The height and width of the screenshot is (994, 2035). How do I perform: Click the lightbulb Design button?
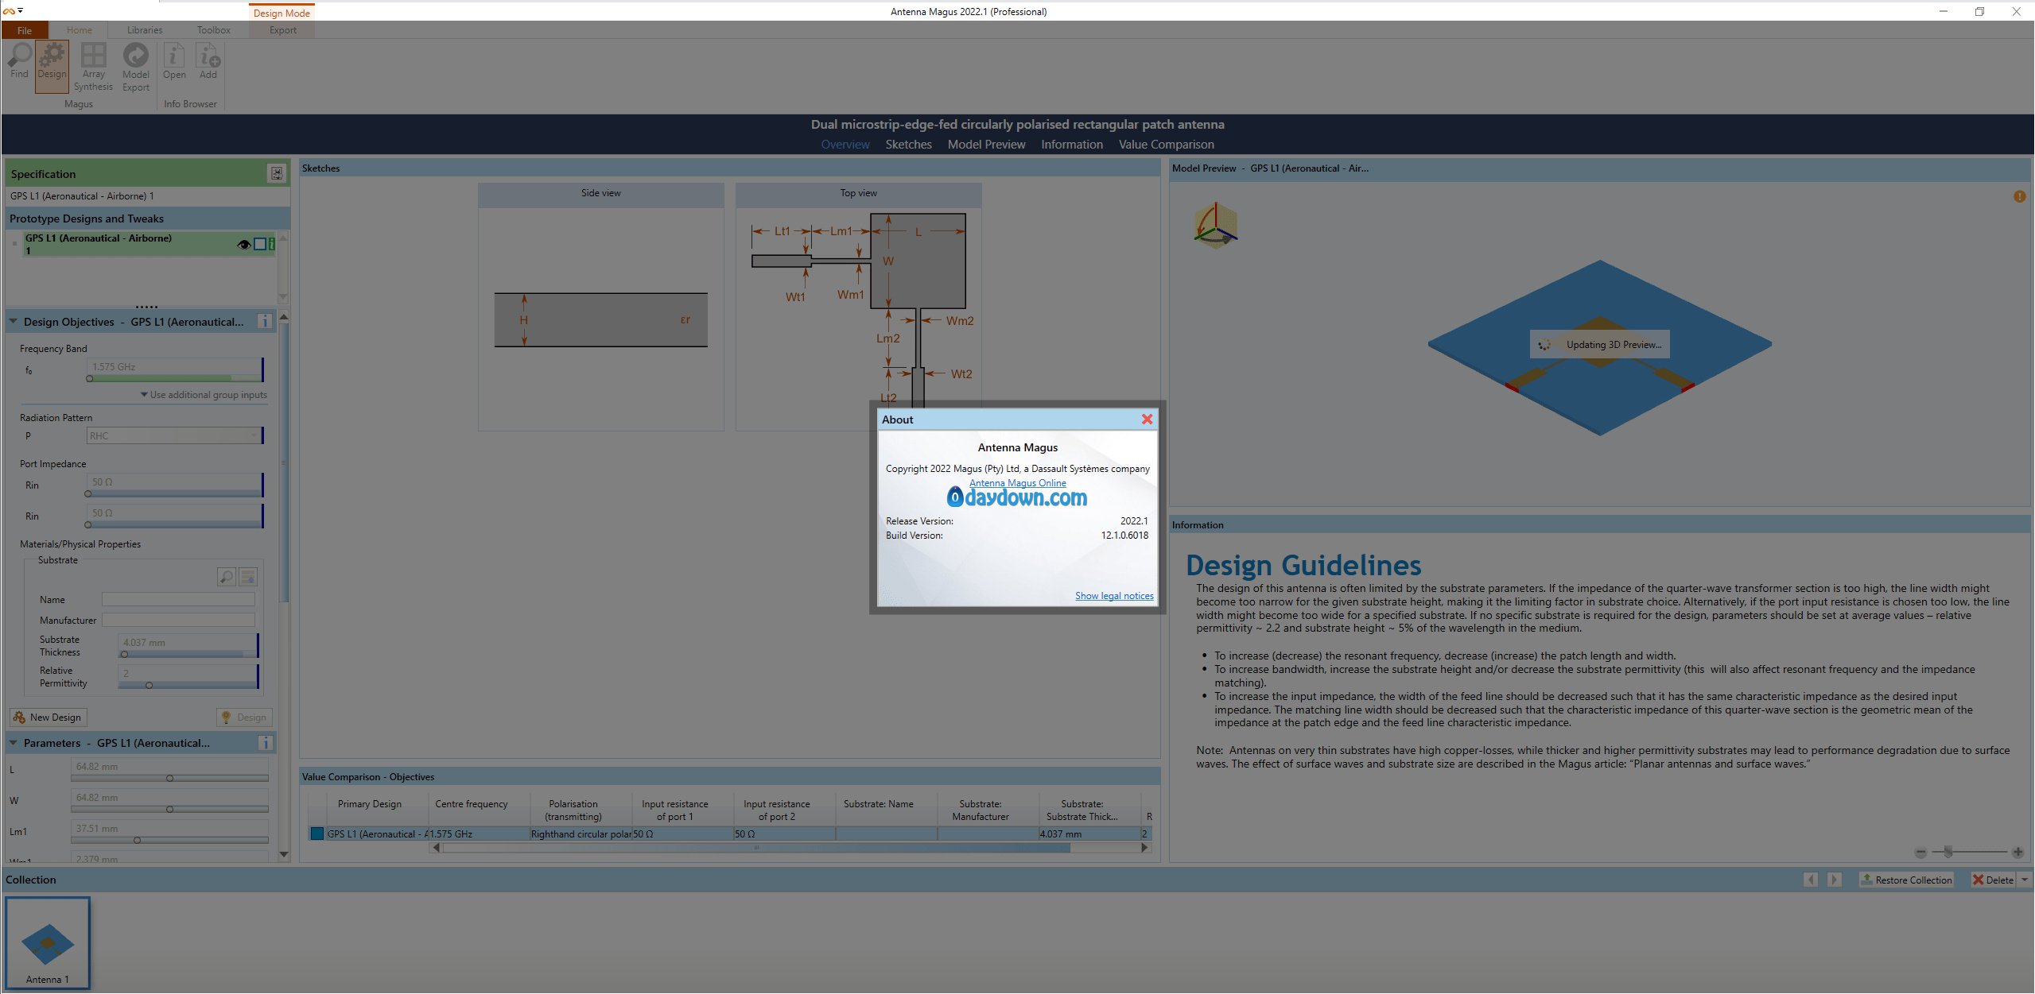pyautogui.click(x=244, y=717)
